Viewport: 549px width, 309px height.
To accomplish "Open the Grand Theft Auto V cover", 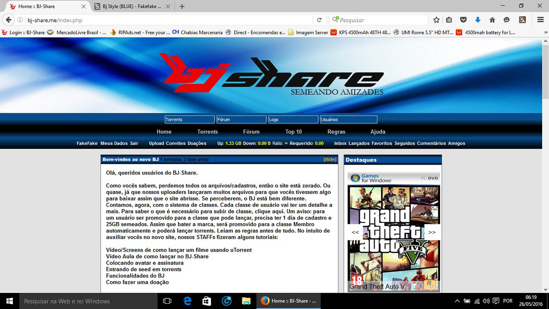I will (393, 232).
